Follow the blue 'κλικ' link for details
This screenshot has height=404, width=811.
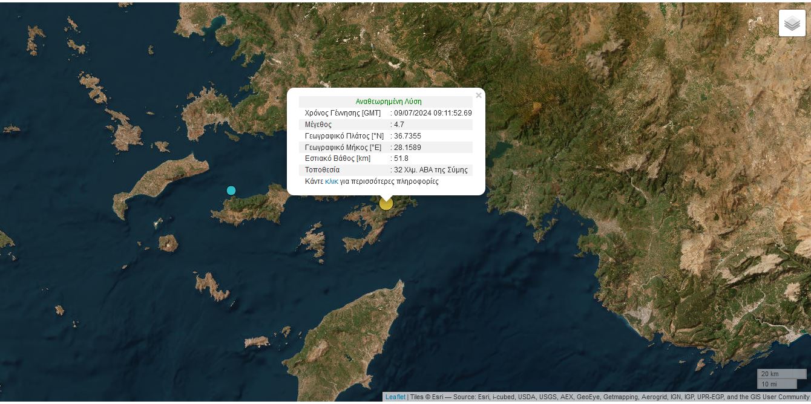(331, 181)
